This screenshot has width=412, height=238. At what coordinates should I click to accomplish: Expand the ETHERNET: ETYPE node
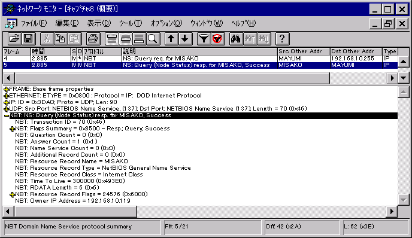[7, 96]
